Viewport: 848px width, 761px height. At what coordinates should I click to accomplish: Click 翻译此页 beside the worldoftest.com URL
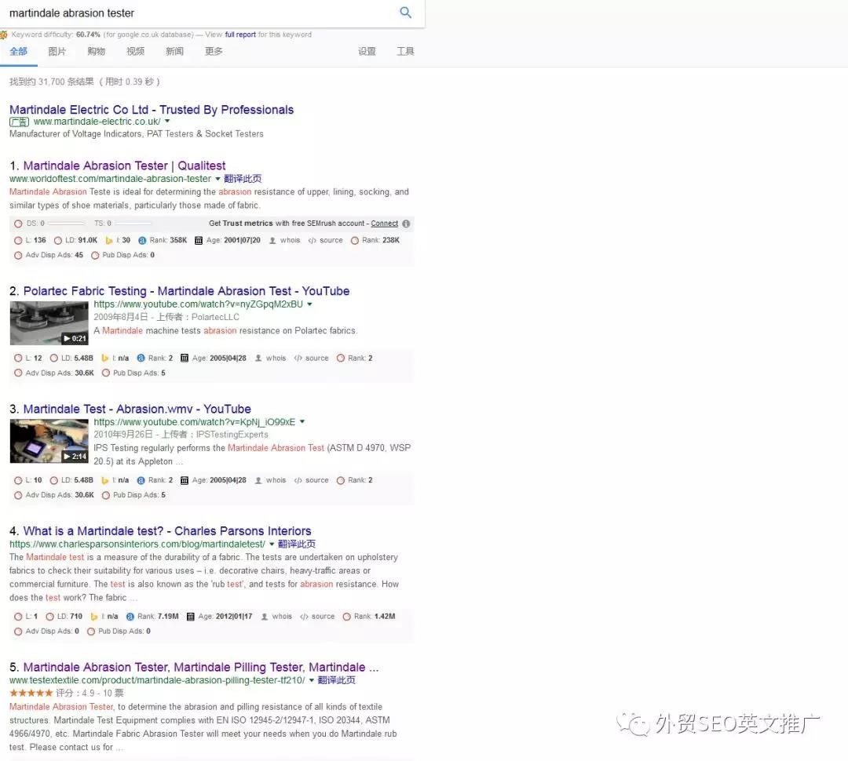[x=243, y=179]
